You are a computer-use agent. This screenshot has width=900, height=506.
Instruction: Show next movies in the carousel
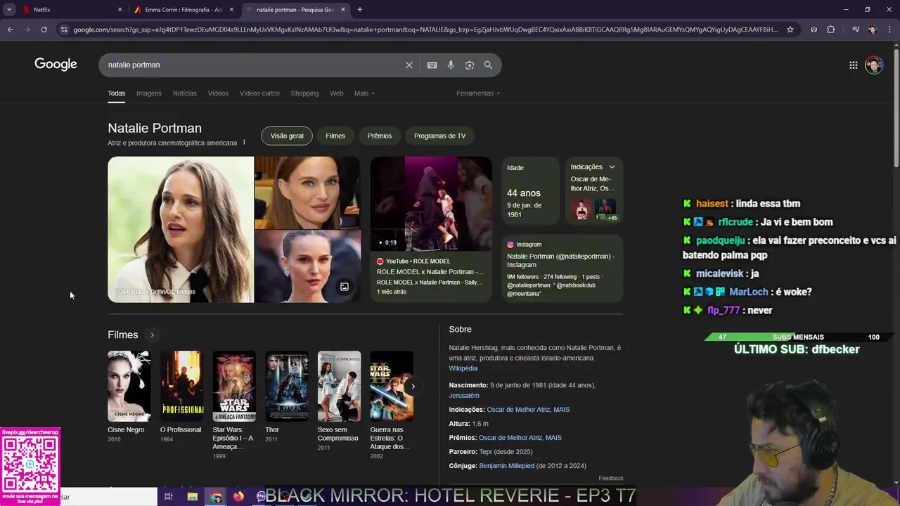[x=413, y=386]
